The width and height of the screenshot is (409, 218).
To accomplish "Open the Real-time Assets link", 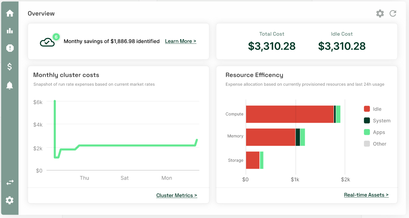I will tap(366, 195).
